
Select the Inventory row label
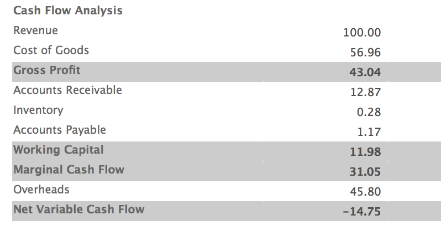pyautogui.click(x=38, y=110)
